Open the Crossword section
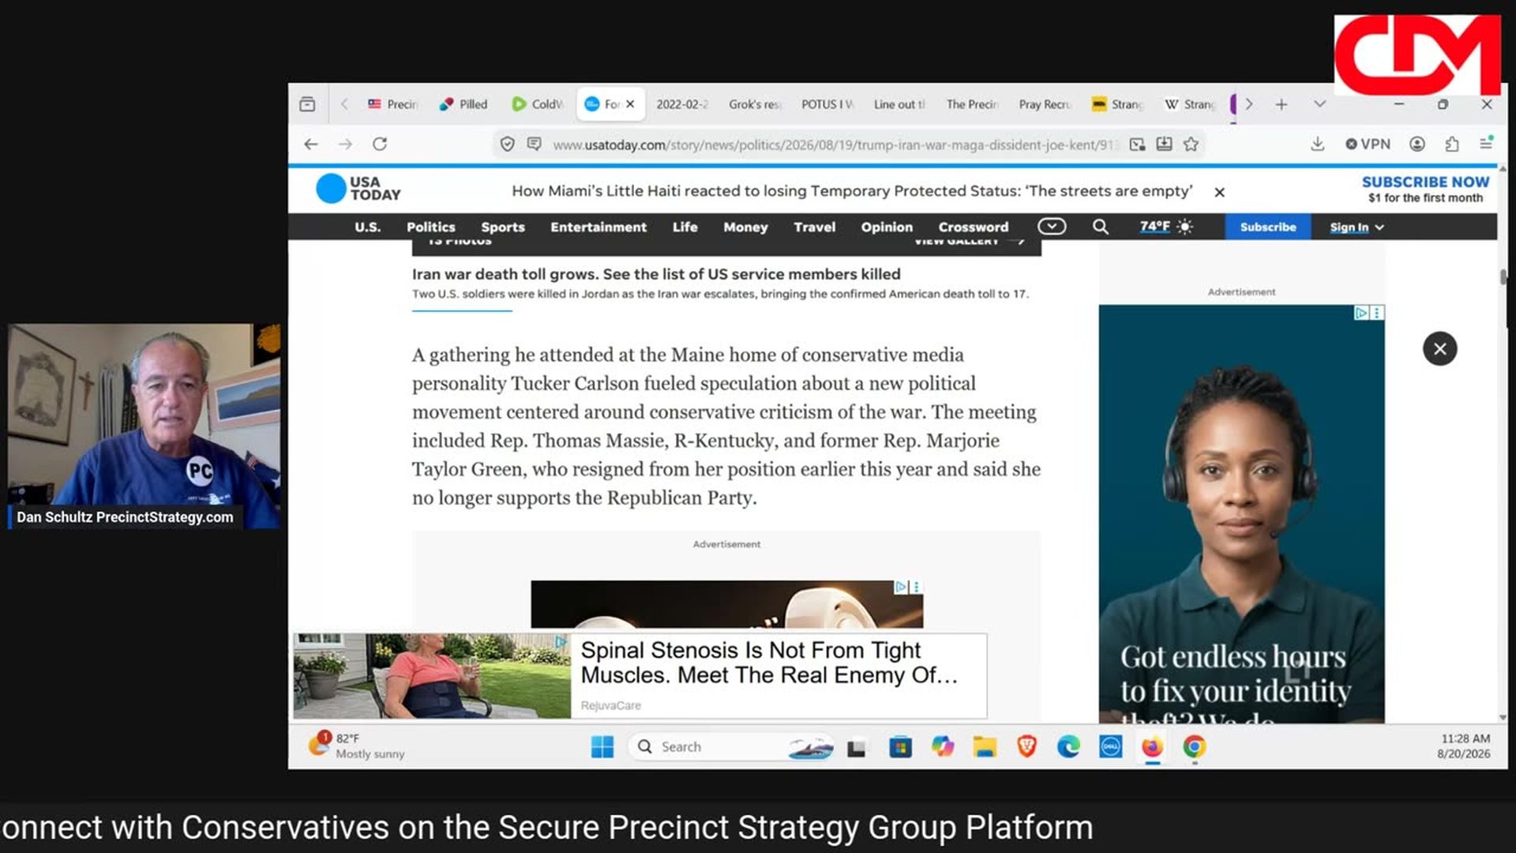1516x853 pixels. click(x=974, y=227)
